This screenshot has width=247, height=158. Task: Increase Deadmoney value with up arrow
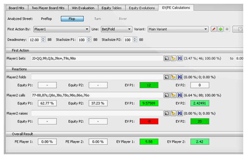click(x=43, y=38)
